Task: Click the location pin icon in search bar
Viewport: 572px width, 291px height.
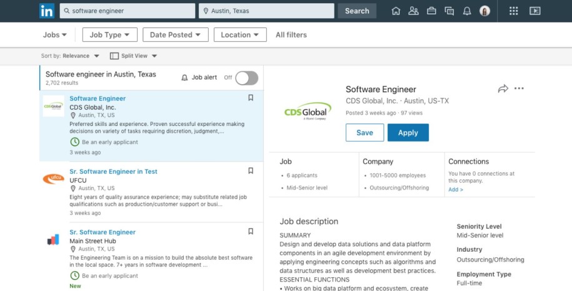Action: (x=206, y=11)
